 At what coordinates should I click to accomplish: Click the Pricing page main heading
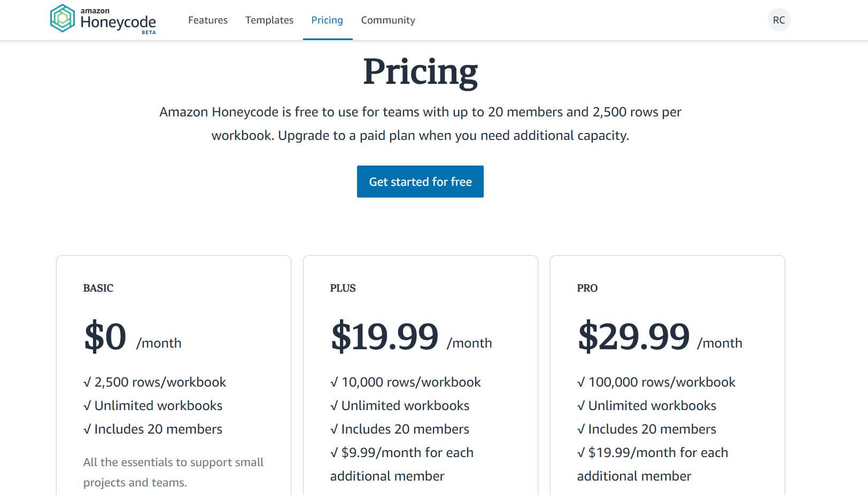[x=420, y=72]
